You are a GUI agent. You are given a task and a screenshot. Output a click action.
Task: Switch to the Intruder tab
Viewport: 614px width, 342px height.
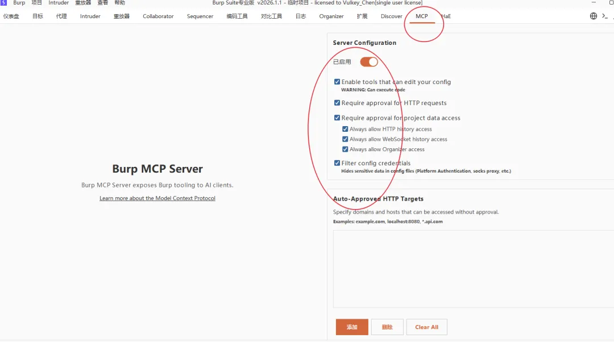pyautogui.click(x=90, y=16)
